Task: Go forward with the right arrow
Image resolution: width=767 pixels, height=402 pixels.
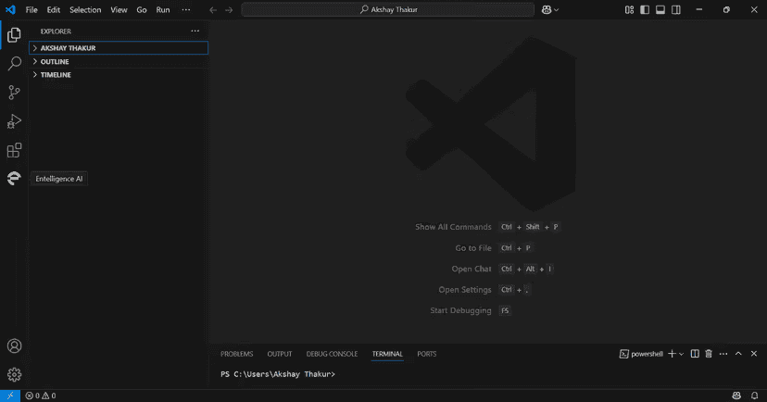Action: pyautogui.click(x=229, y=10)
